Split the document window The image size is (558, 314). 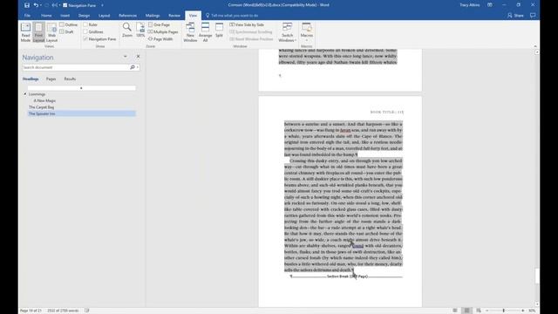(219, 31)
